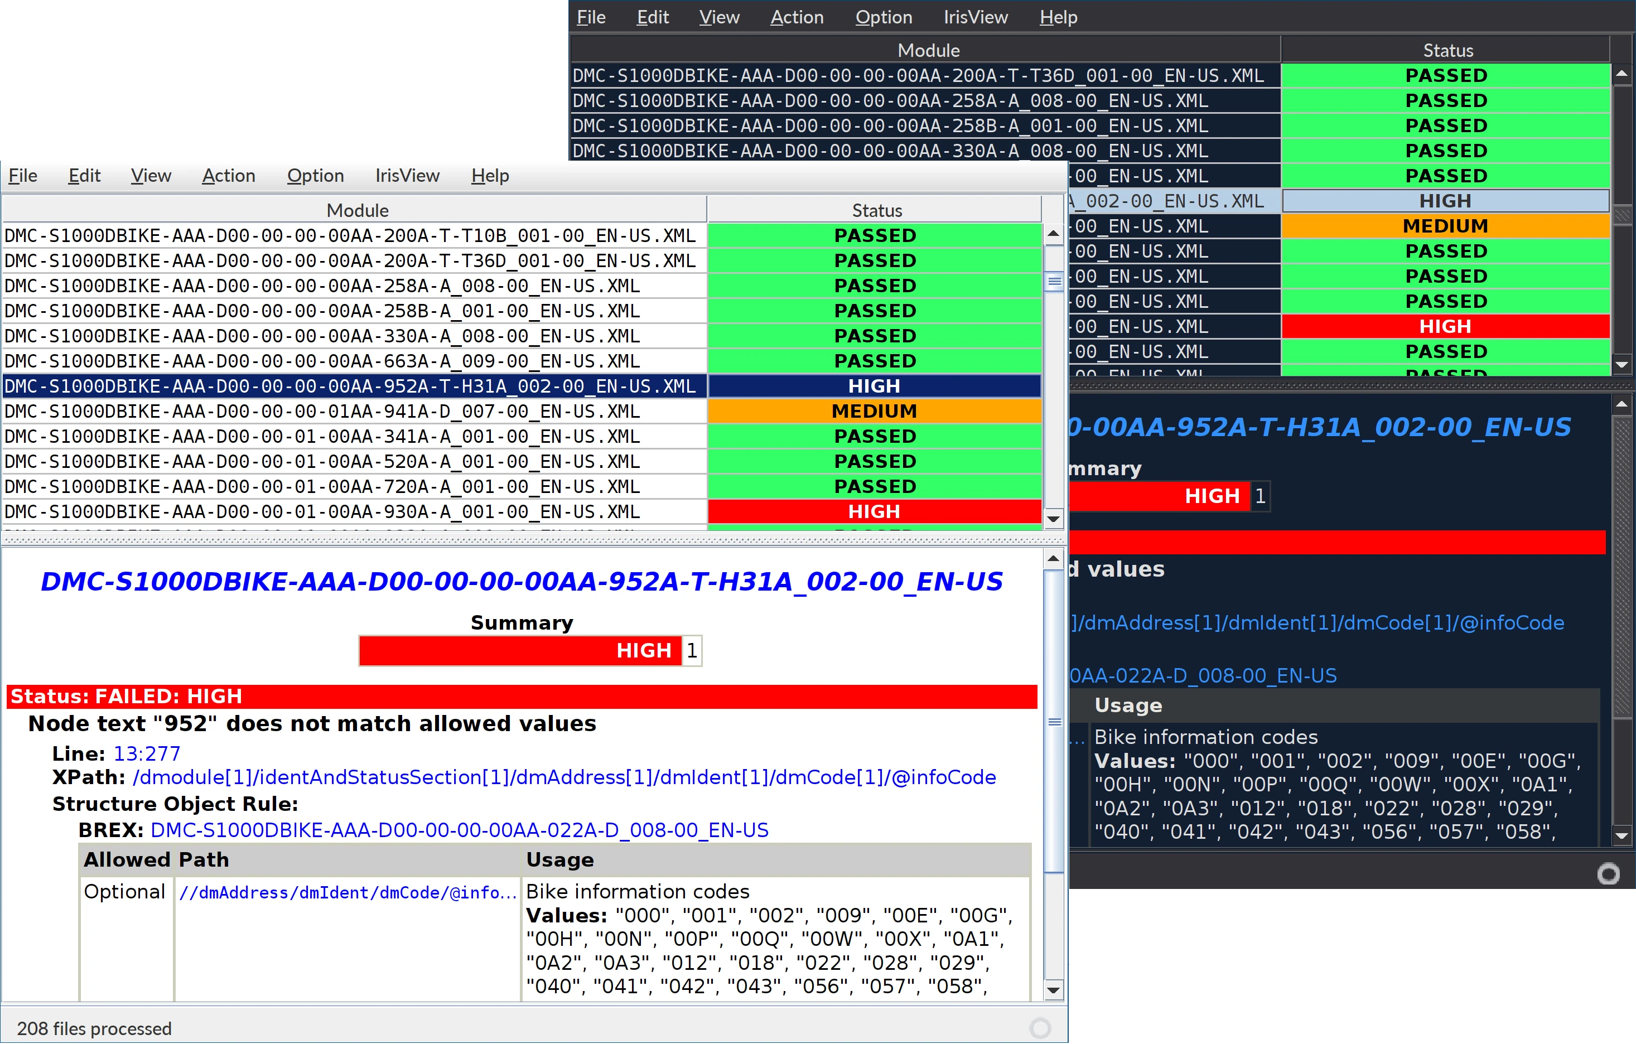Click MEDIUM status cell in light window
The image size is (1636, 1044).
pos(875,412)
